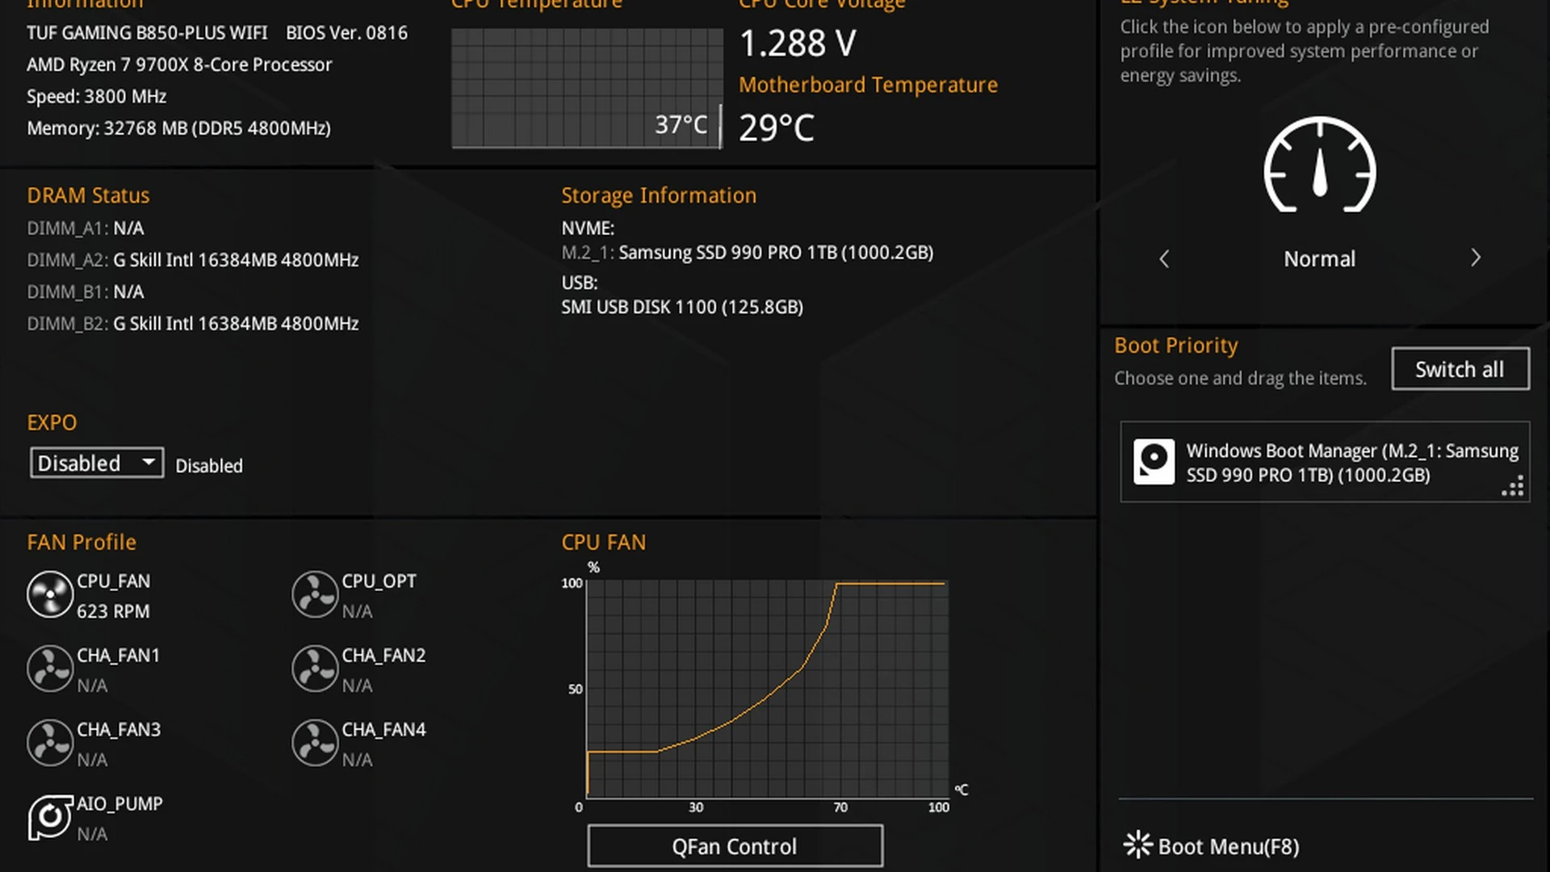Click the Boot Menu starburst icon
The width and height of the screenshot is (1550, 872).
1137,845
